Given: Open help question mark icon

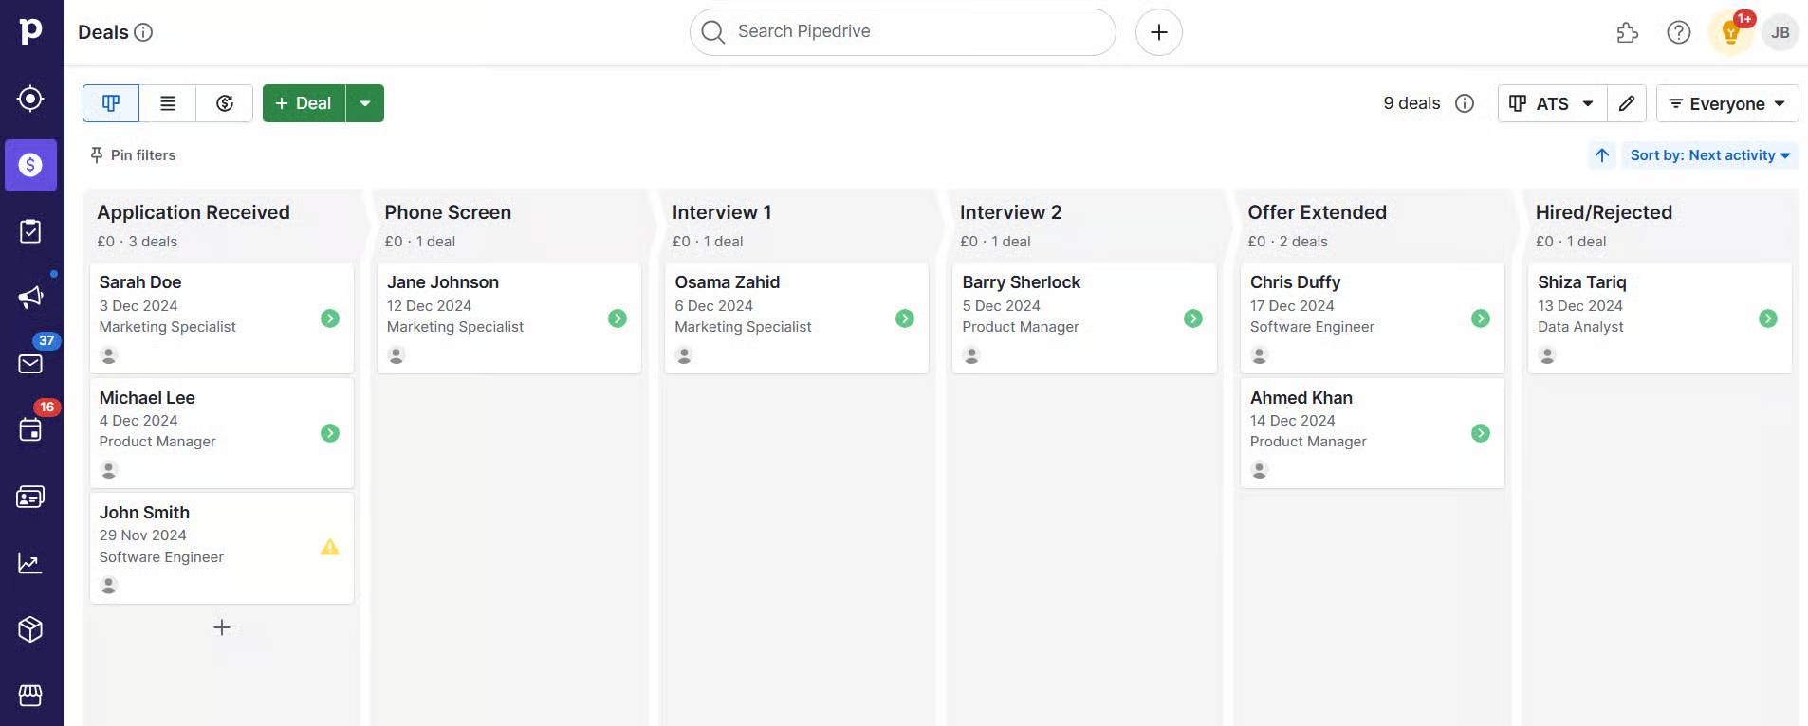Looking at the screenshot, I should coord(1678,33).
